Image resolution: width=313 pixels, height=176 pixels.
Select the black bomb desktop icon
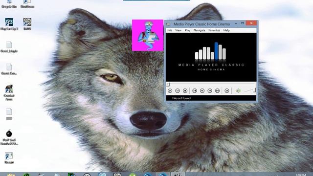coord(9,137)
